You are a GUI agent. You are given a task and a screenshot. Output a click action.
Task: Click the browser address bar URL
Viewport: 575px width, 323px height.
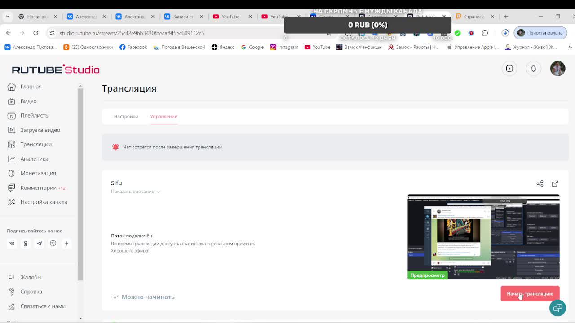tap(132, 33)
